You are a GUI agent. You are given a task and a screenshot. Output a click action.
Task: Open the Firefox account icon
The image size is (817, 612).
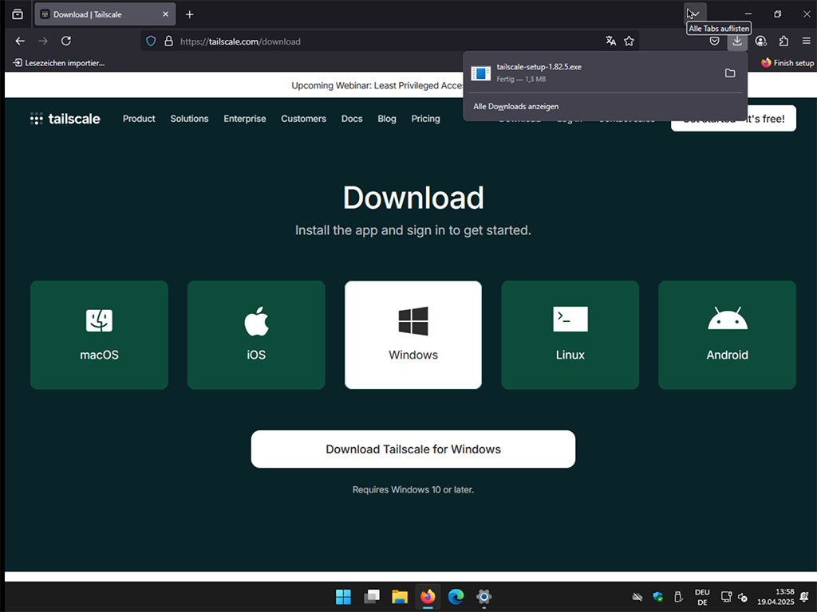(760, 41)
